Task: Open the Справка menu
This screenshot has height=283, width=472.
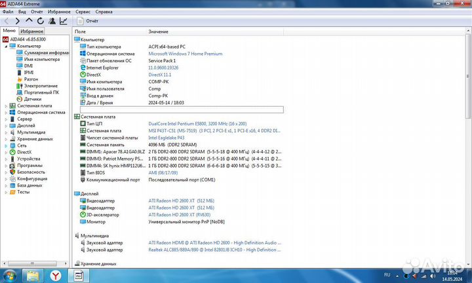Action: tap(104, 12)
